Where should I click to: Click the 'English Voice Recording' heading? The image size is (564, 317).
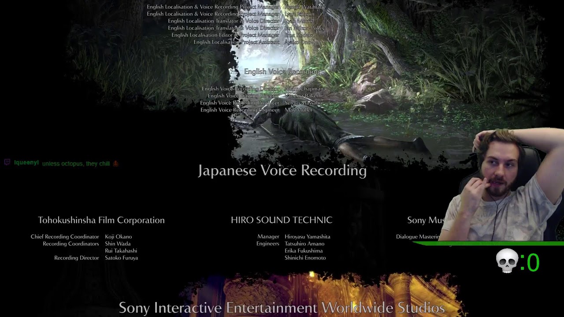(282, 71)
